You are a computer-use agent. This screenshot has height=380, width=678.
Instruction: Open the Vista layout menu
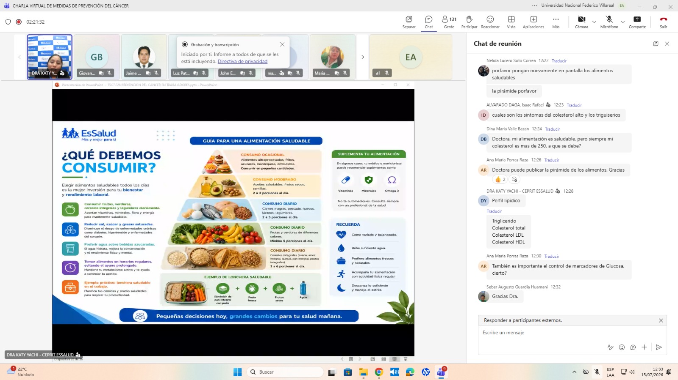point(511,22)
